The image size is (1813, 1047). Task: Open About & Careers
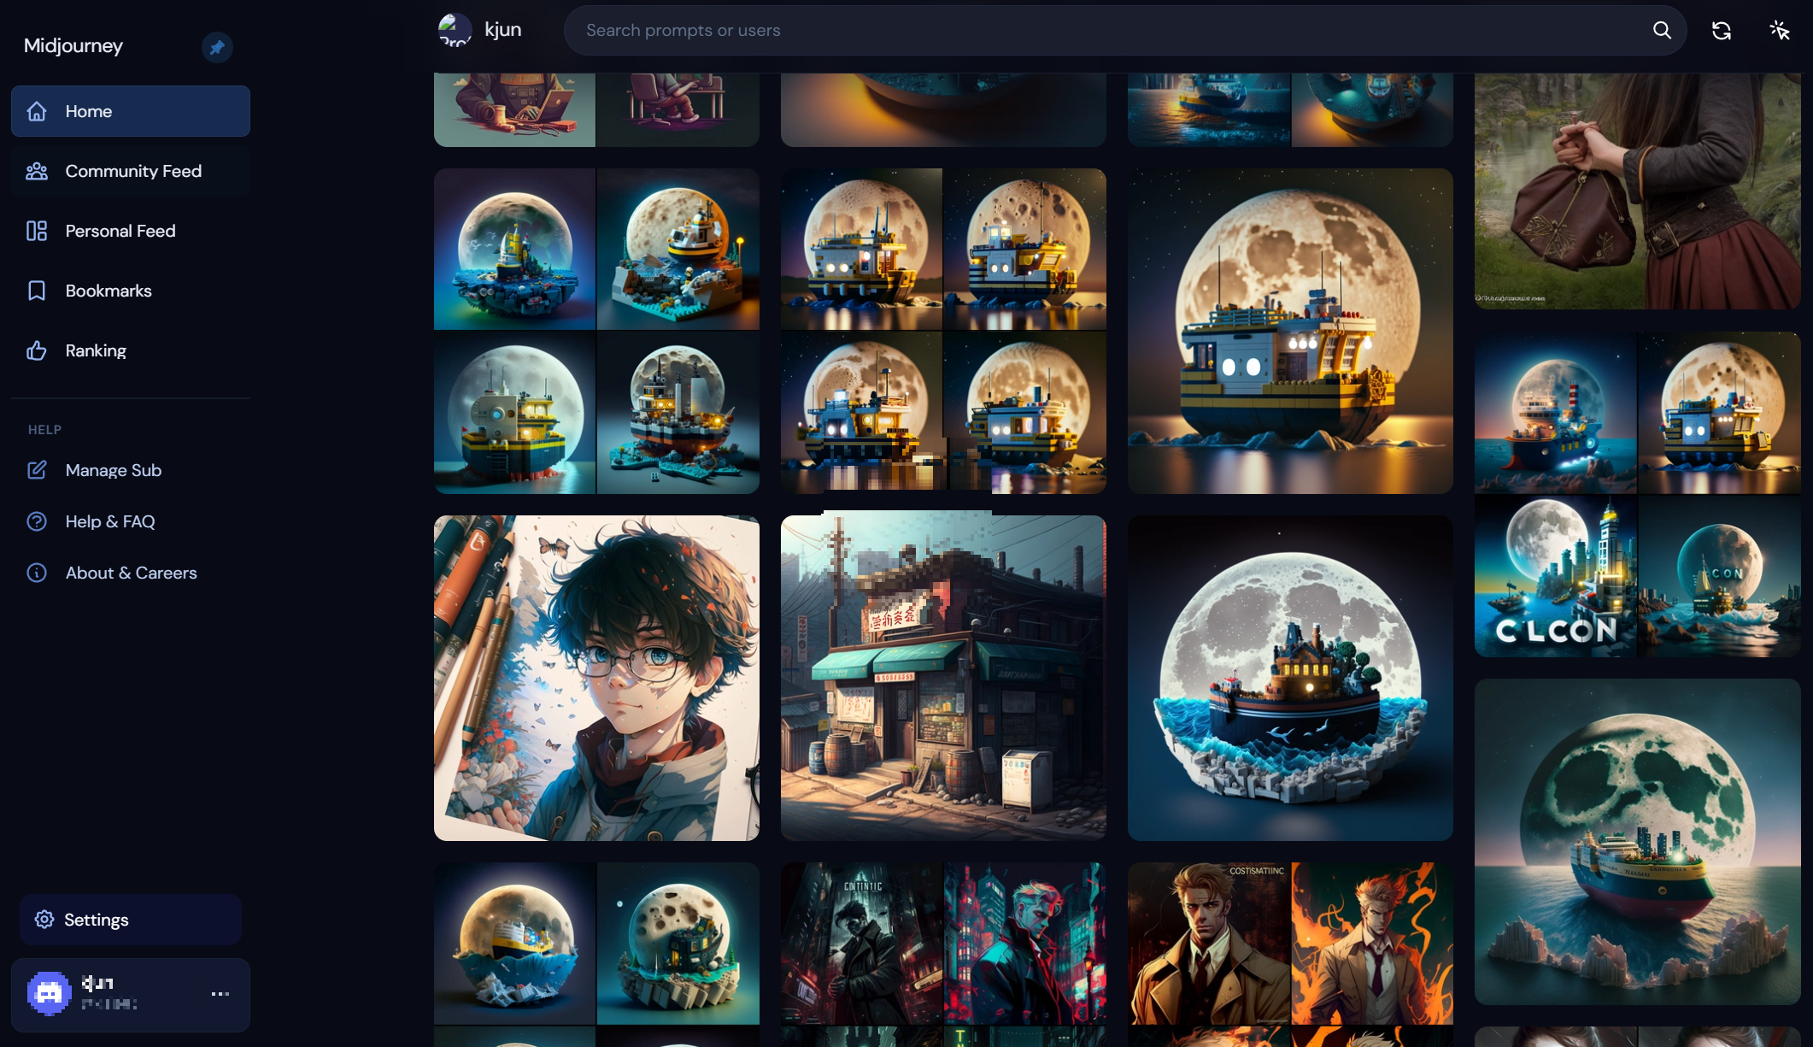[x=131, y=573]
